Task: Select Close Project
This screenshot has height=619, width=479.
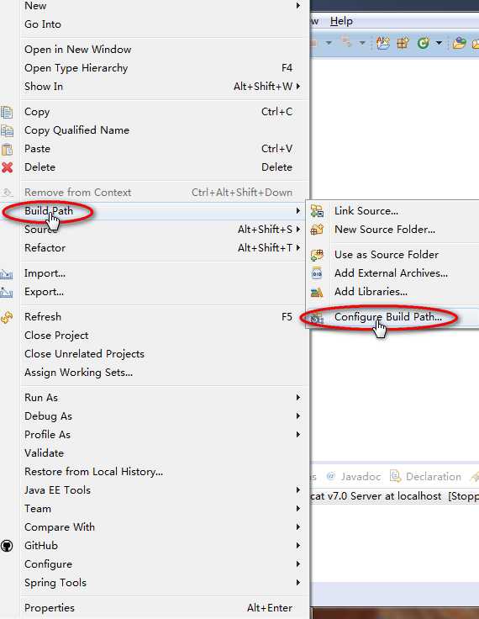Action: [x=164, y=336]
